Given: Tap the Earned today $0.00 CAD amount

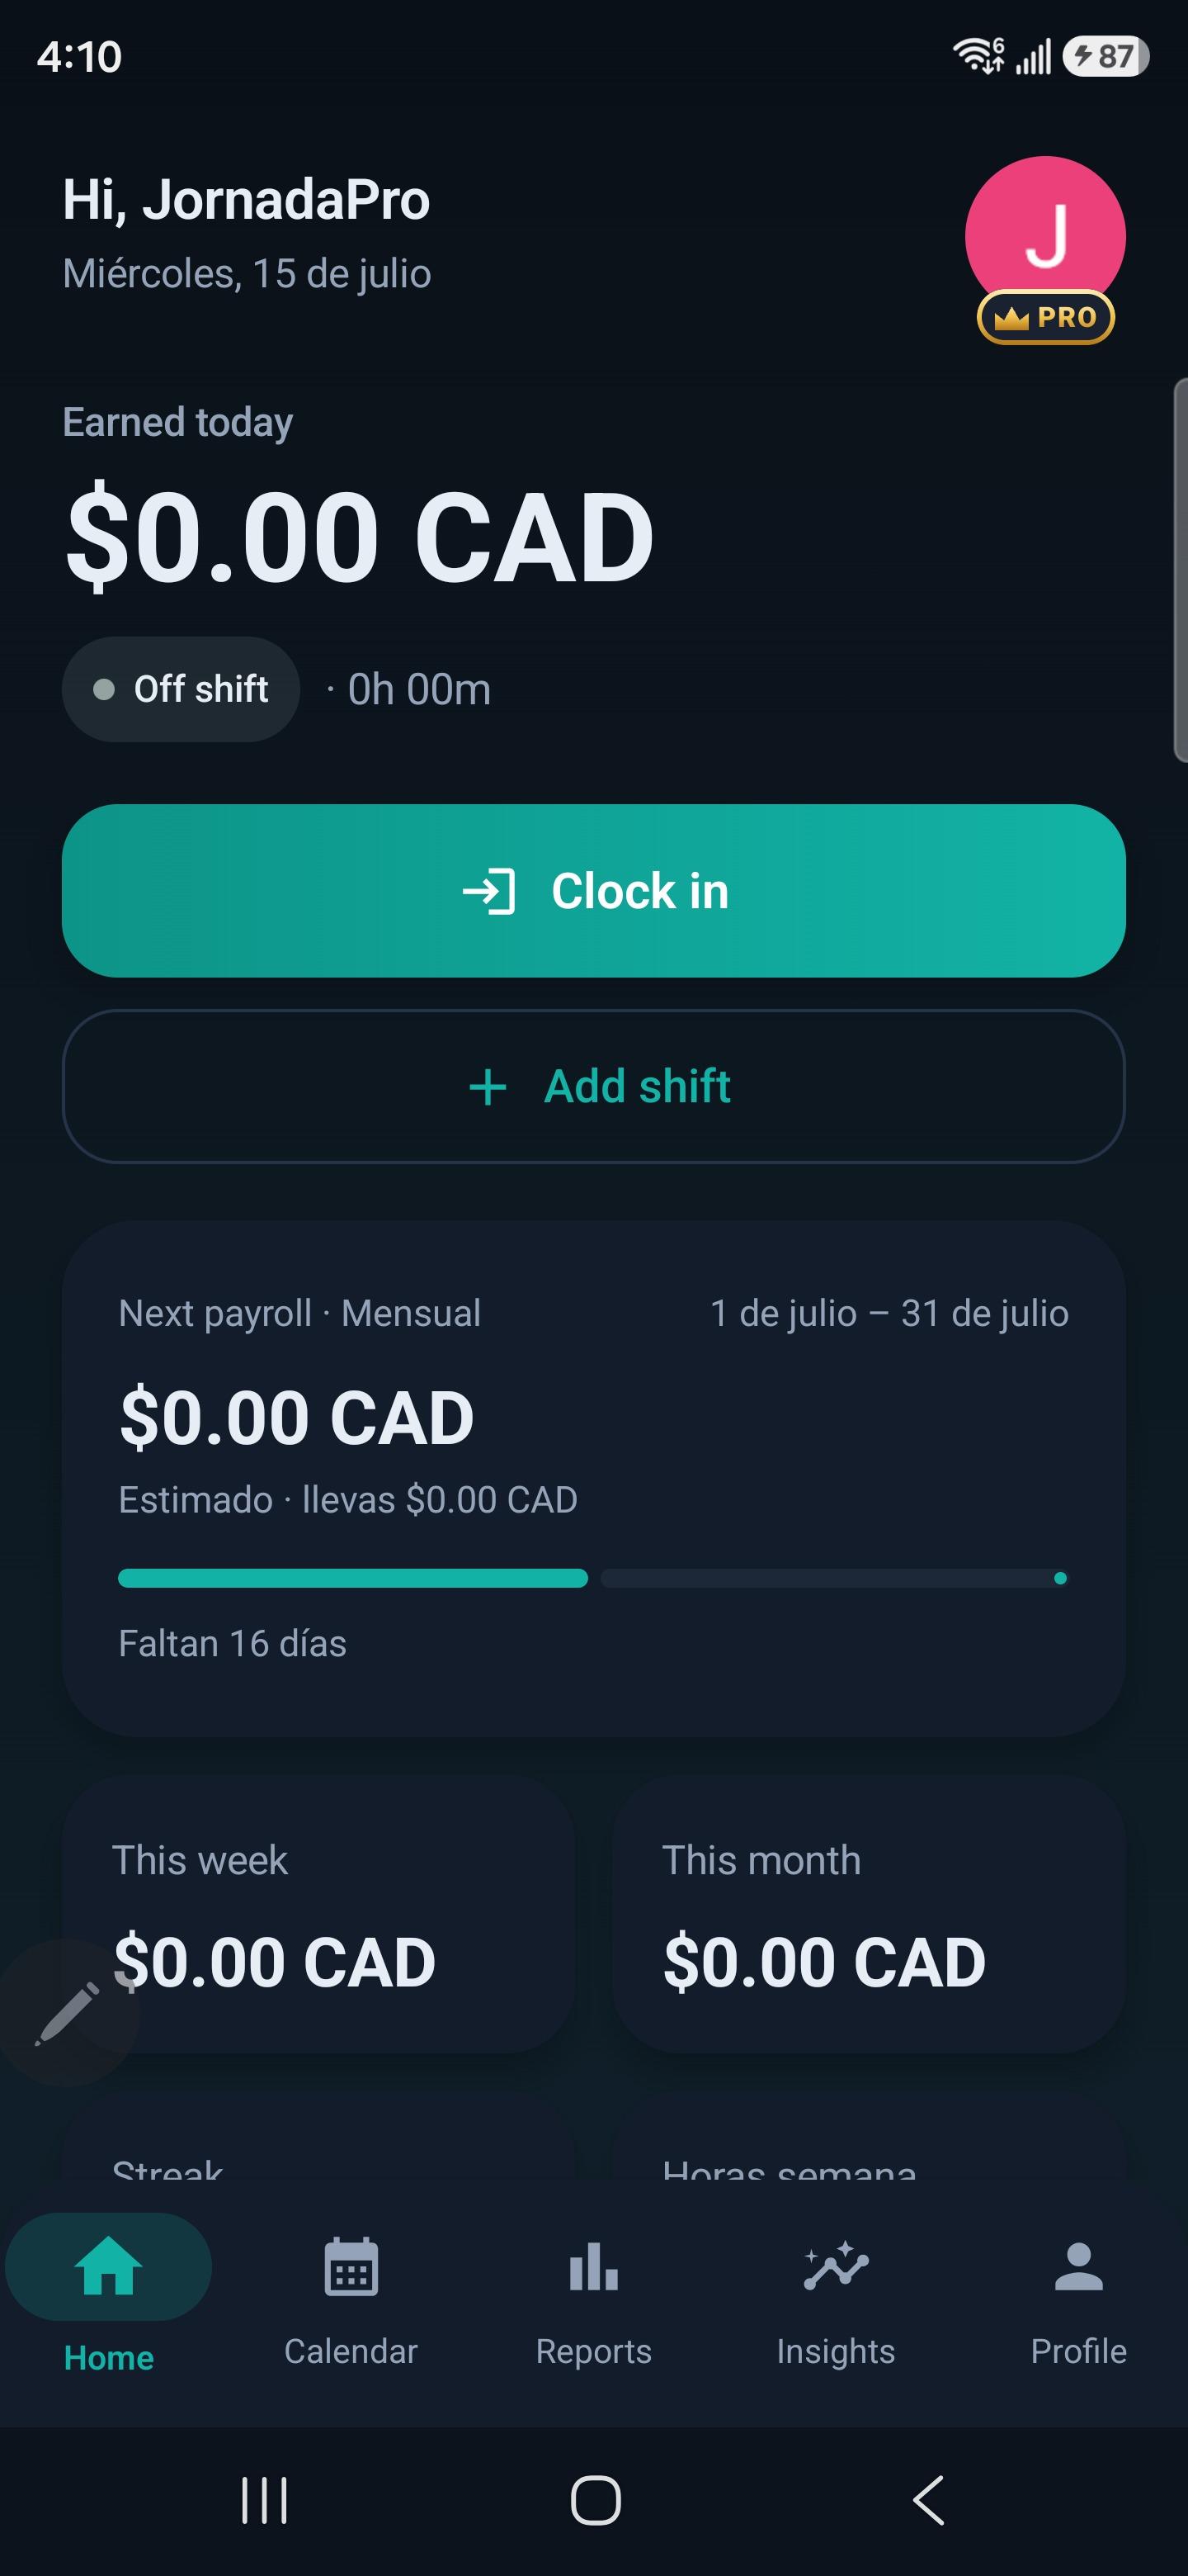Looking at the screenshot, I should [x=360, y=537].
